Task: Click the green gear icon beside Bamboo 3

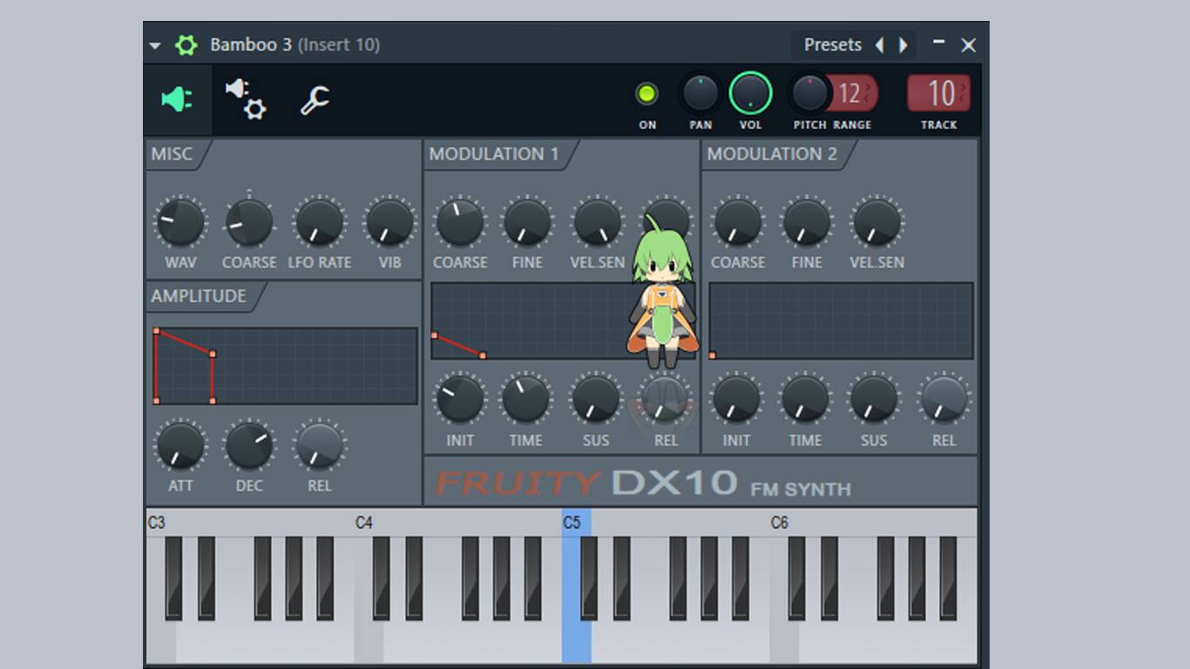Action: (x=186, y=45)
